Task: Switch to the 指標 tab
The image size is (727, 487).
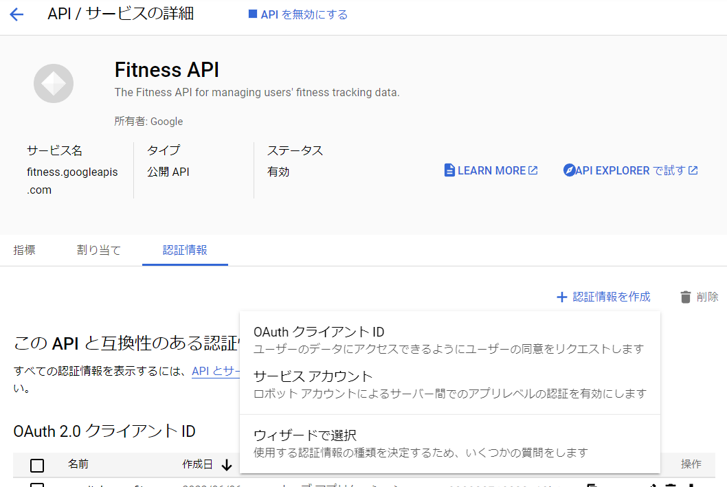Action: click(x=25, y=250)
